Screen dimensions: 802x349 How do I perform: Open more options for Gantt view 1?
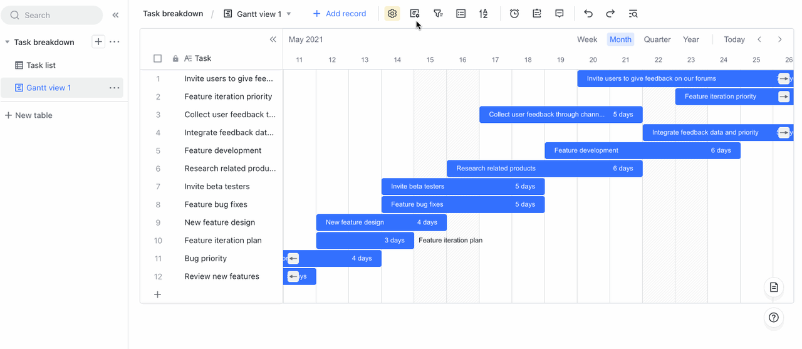[x=114, y=88]
